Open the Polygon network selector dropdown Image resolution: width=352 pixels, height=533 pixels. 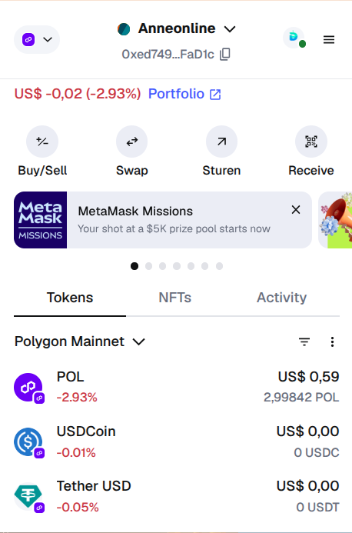37,39
